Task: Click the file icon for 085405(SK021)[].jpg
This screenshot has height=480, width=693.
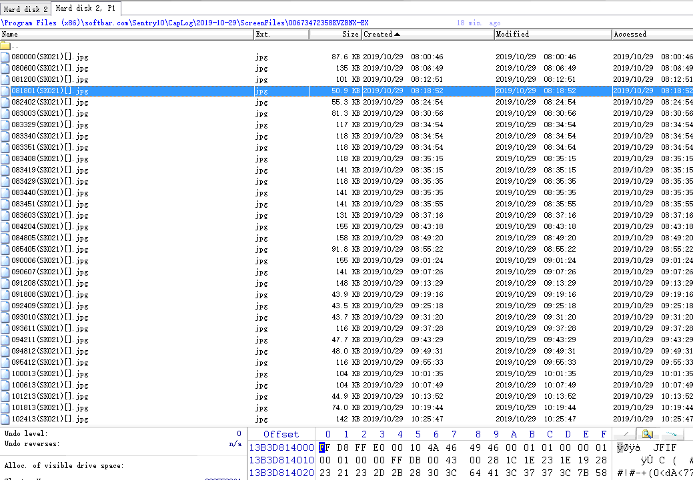Action: coord(5,250)
